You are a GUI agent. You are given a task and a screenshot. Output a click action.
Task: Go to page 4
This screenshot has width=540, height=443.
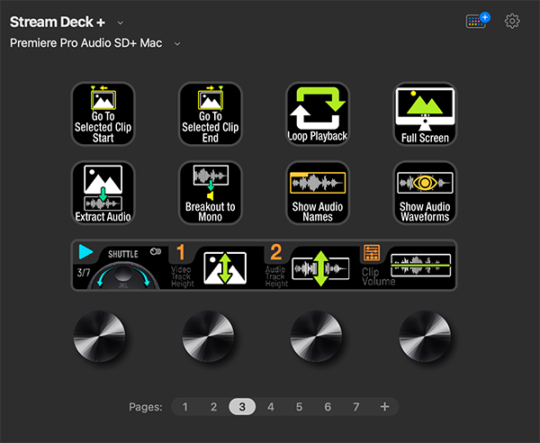tap(271, 407)
